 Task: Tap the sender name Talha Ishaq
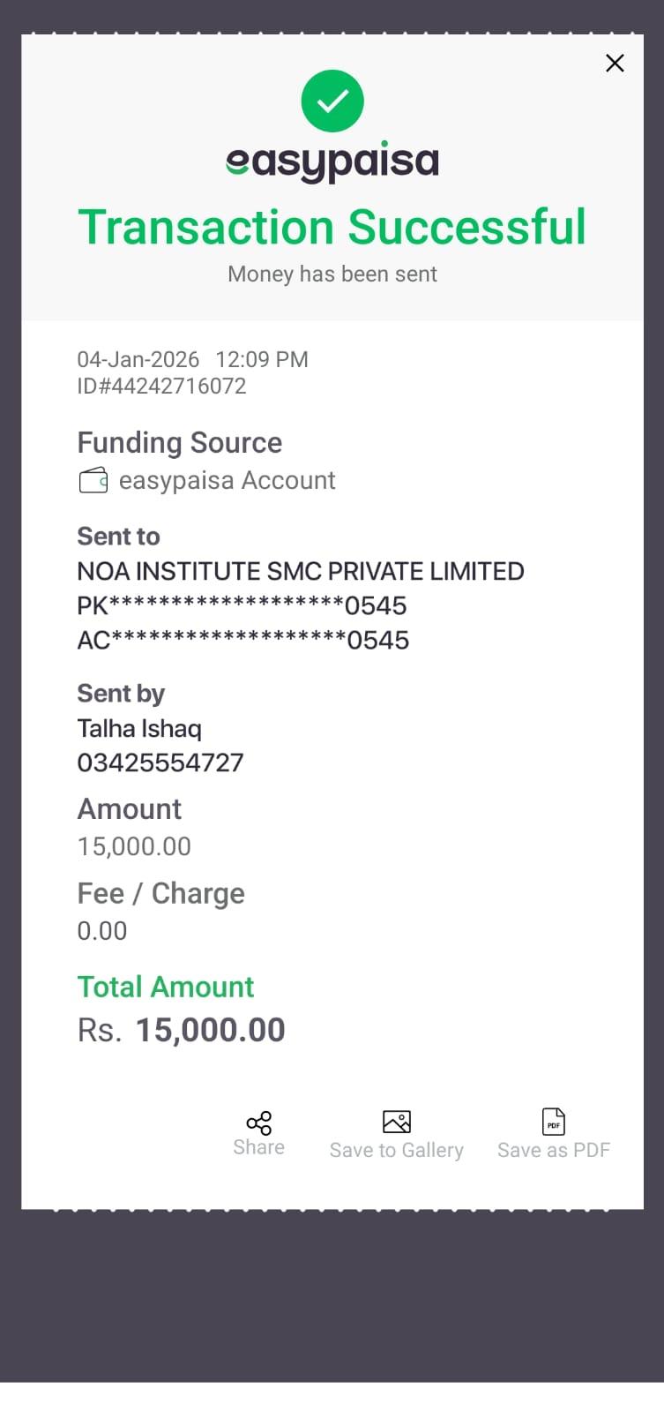point(139,729)
